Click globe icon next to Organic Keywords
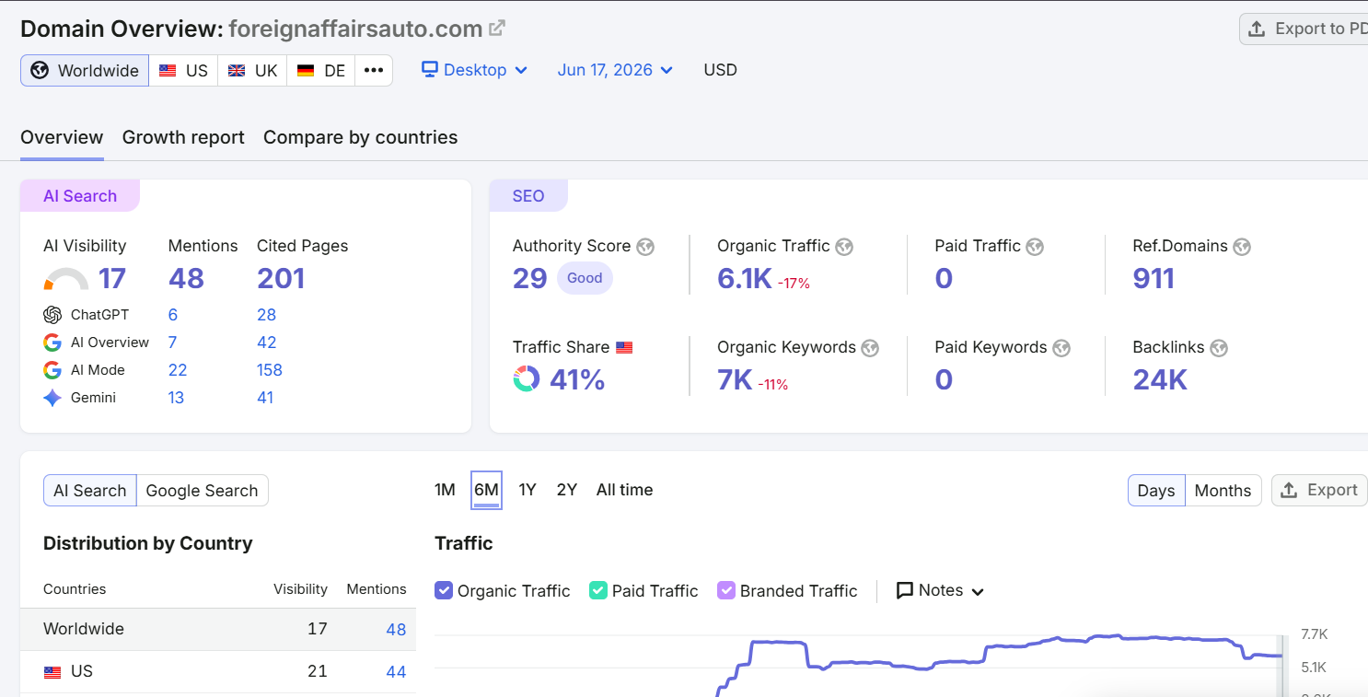This screenshot has height=697, width=1368. (x=870, y=348)
